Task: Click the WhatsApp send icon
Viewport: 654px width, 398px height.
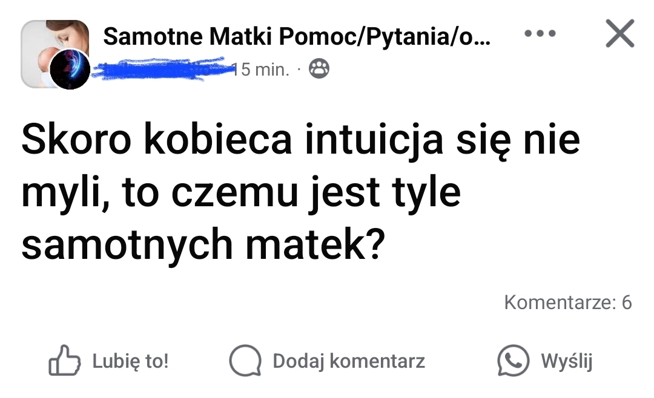Action: tap(513, 361)
